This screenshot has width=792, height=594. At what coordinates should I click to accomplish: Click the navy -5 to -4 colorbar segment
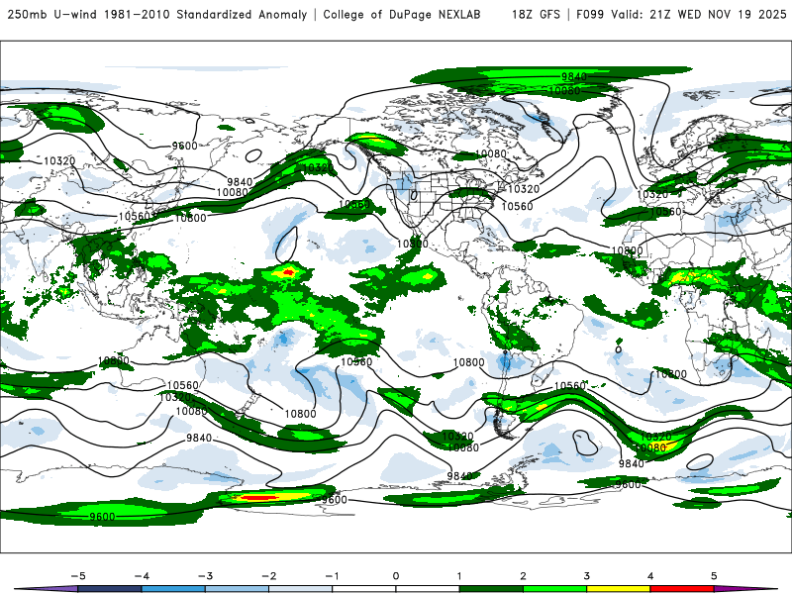click(110, 589)
